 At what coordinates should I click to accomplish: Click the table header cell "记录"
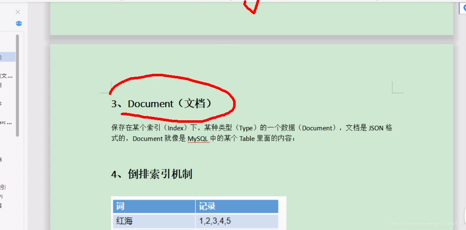click(x=237, y=206)
